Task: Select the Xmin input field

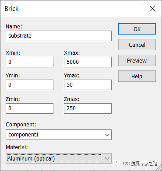Action: 29,62
